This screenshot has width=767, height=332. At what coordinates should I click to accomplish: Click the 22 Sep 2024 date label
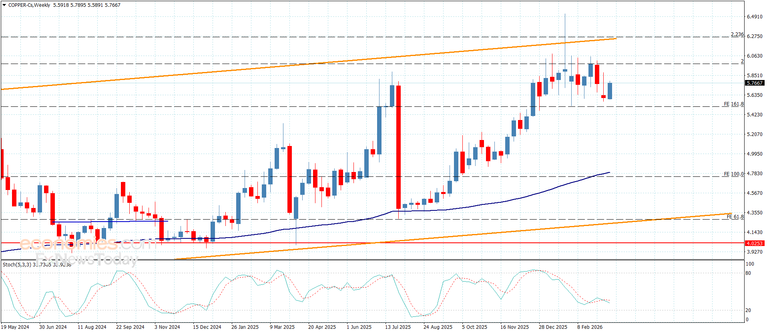coord(130,327)
